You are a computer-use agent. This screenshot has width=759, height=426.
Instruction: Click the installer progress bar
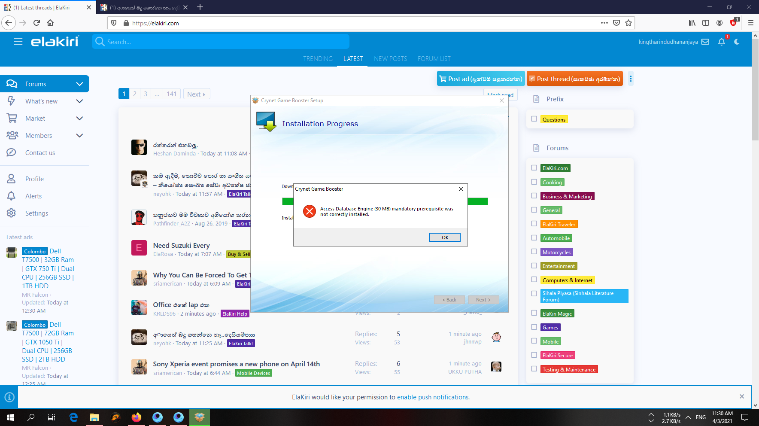(385, 201)
